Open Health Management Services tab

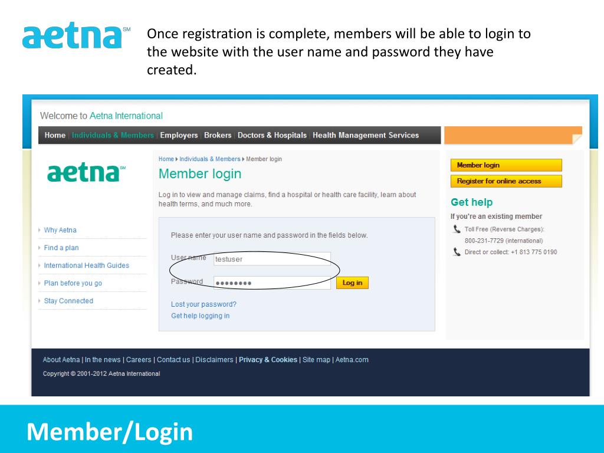click(366, 135)
